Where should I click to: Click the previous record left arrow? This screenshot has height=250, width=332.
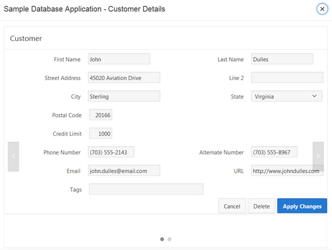13,156
